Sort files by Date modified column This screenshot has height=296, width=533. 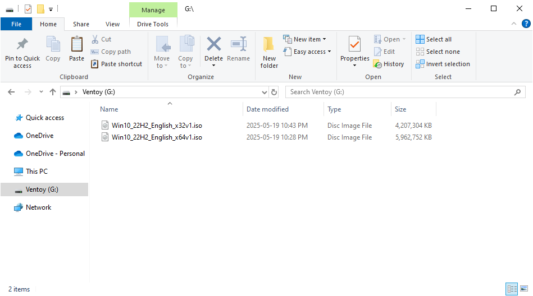(267, 109)
